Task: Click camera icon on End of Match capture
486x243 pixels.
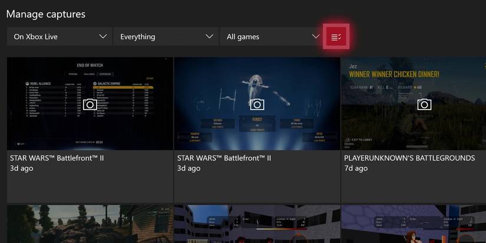Action: 90,104
